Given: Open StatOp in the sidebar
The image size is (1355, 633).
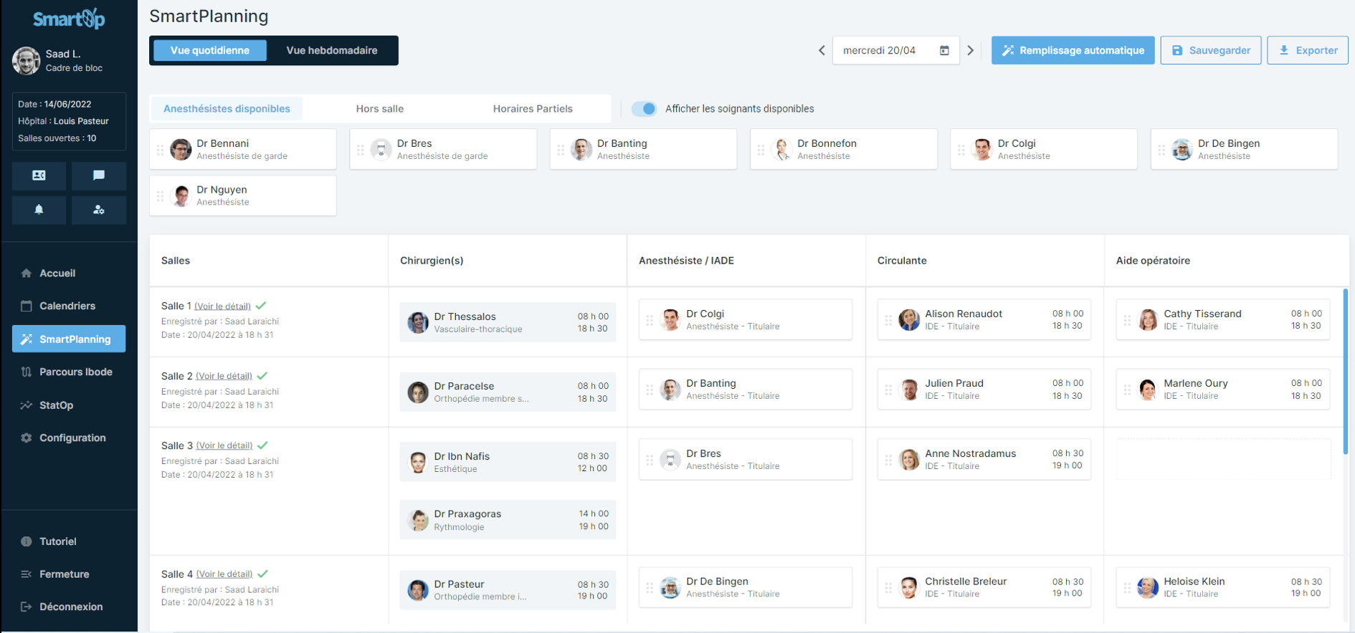Looking at the screenshot, I should point(56,405).
